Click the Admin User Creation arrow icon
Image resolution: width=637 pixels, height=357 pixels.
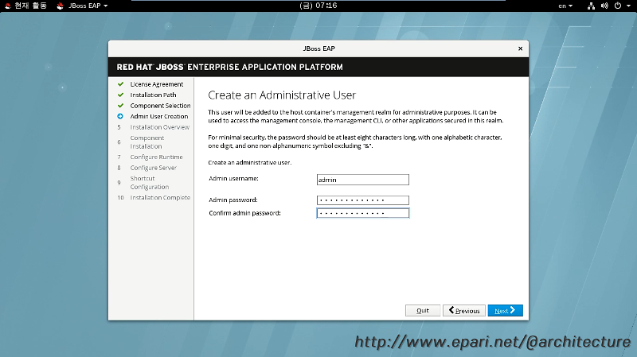tap(120, 116)
